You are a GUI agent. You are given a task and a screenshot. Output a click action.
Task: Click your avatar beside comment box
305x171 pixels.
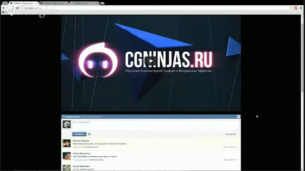click(67, 124)
